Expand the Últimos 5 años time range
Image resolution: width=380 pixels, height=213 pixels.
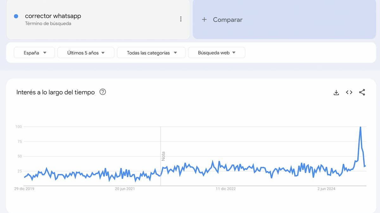[x=86, y=53]
